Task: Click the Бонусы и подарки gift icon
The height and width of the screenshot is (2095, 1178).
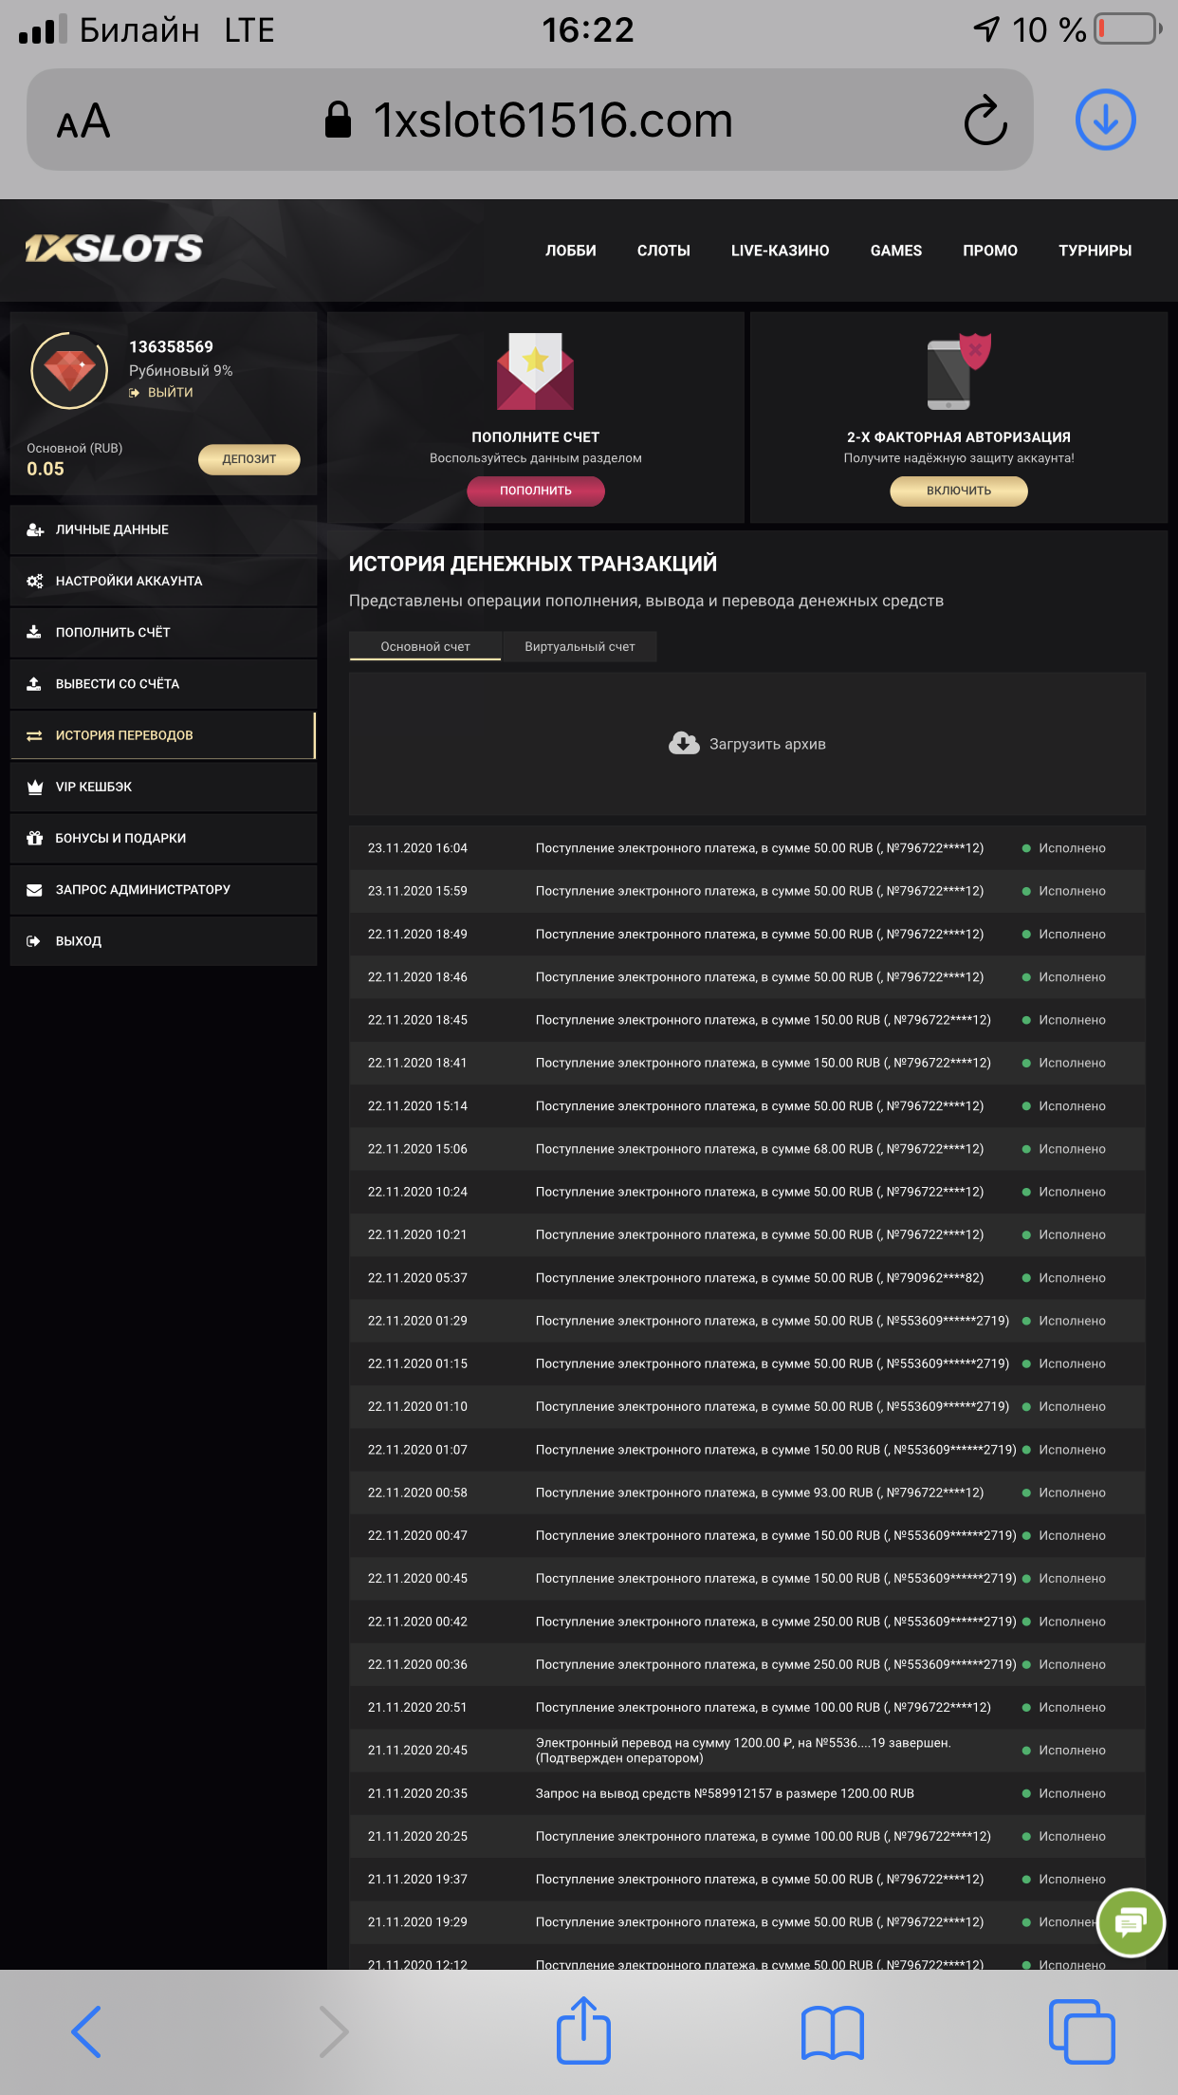Action: coord(35,838)
